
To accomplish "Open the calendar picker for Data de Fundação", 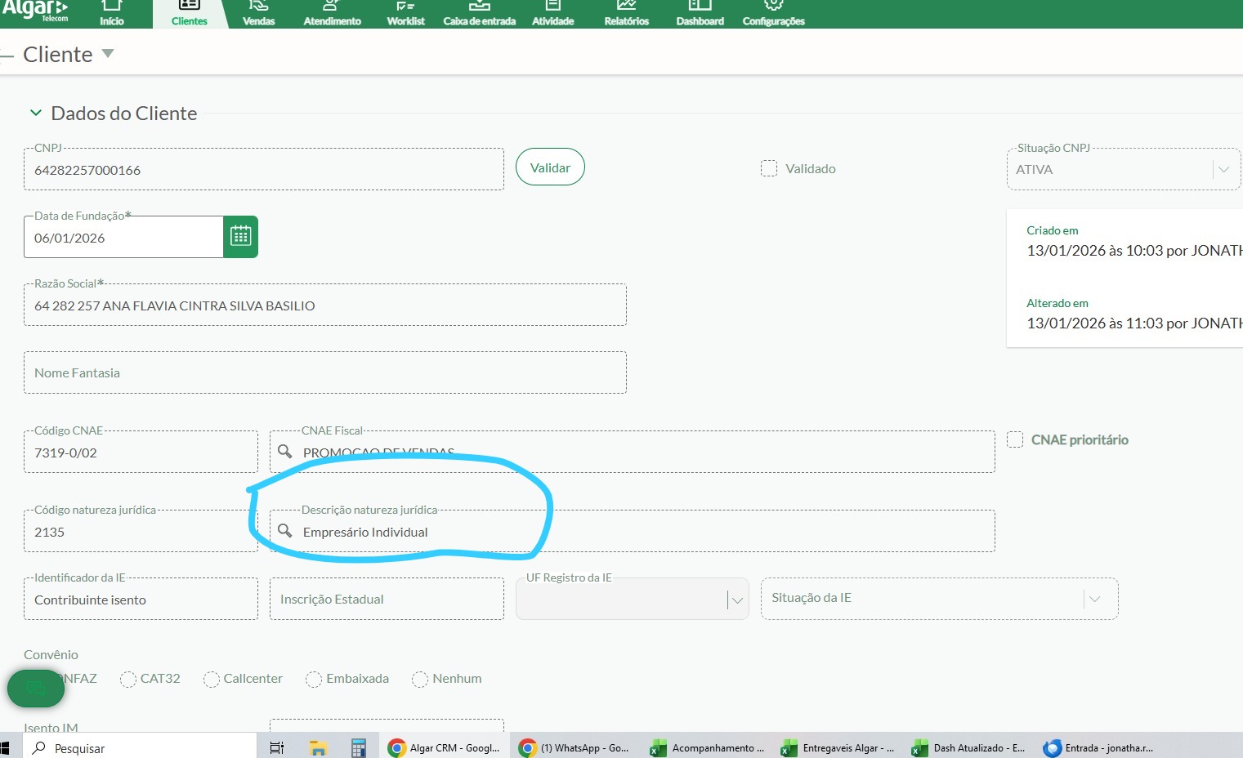I will pos(240,237).
